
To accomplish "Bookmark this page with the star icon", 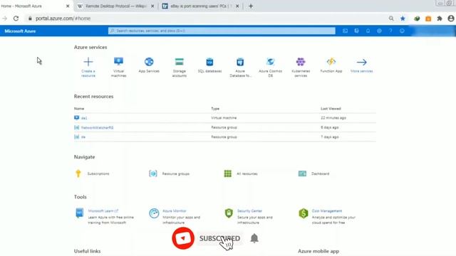I will coord(403,18).
